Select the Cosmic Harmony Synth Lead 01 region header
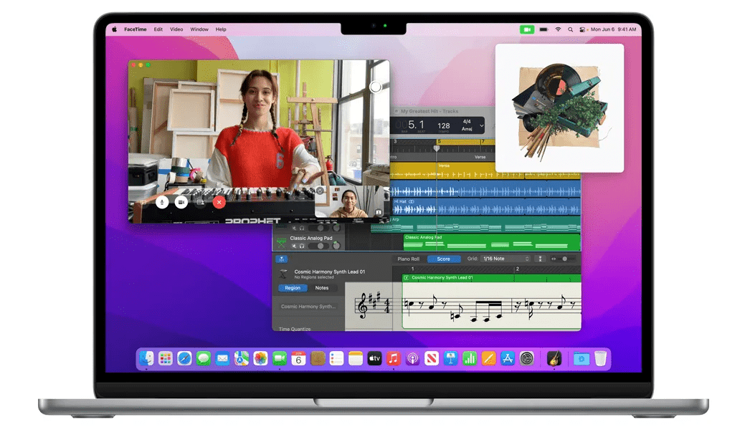The height and width of the screenshot is (432, 745). pyautogui.click(x=491, y=278)
